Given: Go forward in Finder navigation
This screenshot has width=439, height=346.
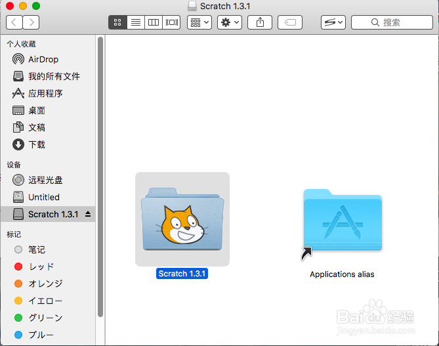Looking at the screenshot, I should point(31,22).
